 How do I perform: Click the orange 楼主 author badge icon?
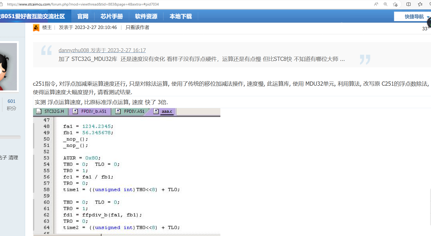click(x=36, y=27)
